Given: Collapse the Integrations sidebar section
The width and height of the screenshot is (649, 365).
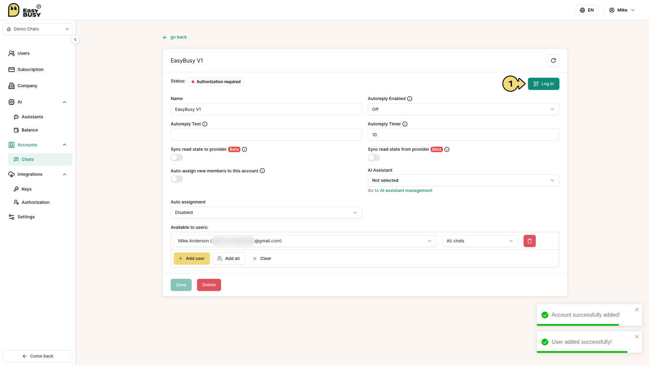Looking at the screenshot, I should tap(65, 174).
